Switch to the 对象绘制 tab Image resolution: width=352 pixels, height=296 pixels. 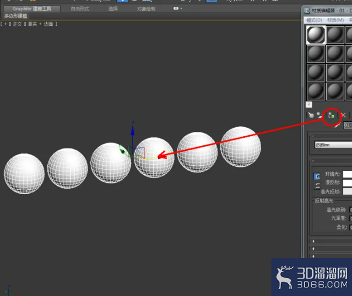coord(146,9)
